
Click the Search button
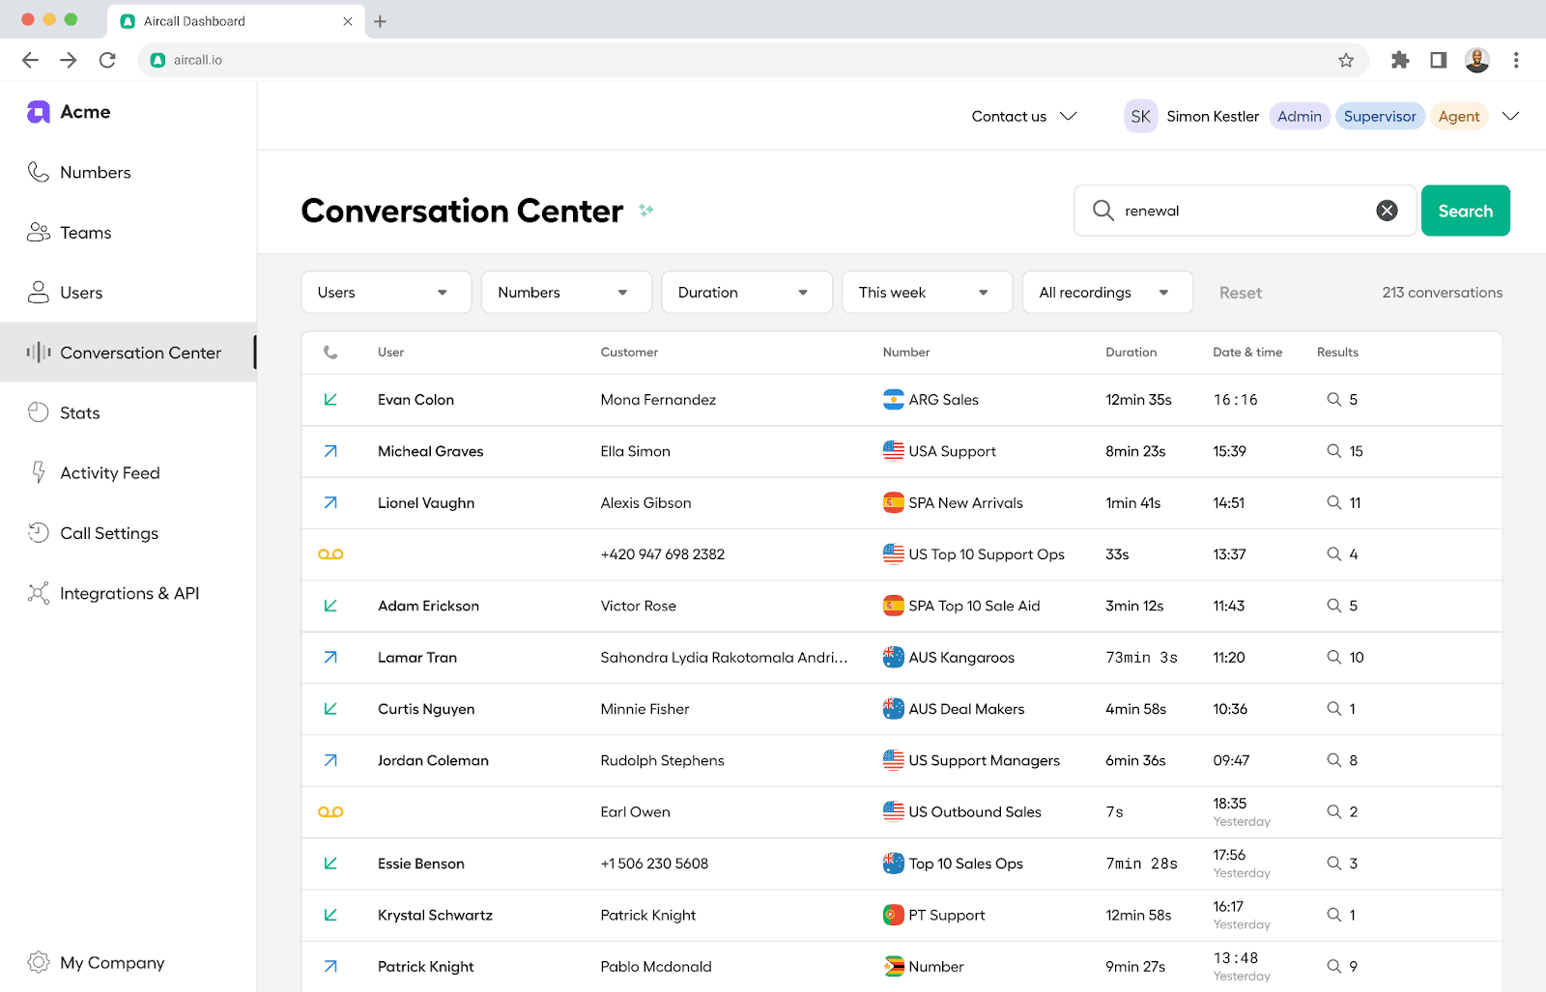click(1465, 211)
